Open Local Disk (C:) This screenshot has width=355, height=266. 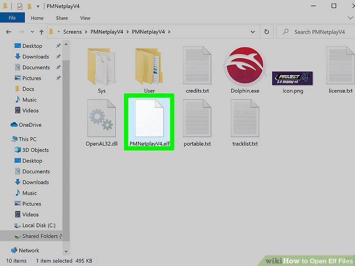(x=39, y=225)
